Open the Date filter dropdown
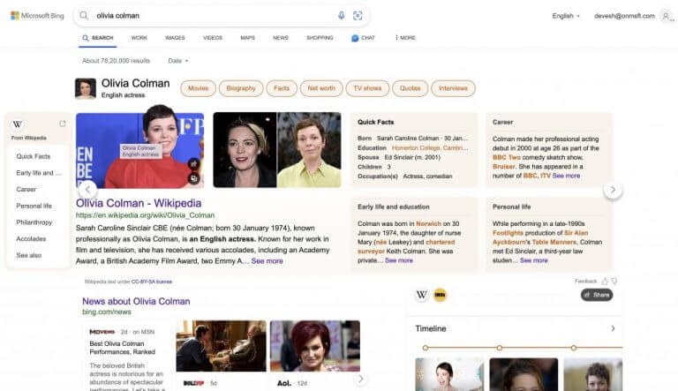678x391 pixels. click(178, 61)
